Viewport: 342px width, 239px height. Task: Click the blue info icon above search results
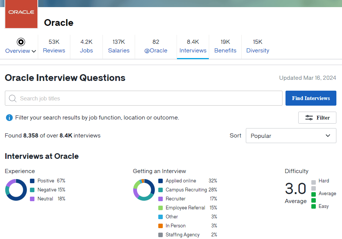(x=9, y=118)
